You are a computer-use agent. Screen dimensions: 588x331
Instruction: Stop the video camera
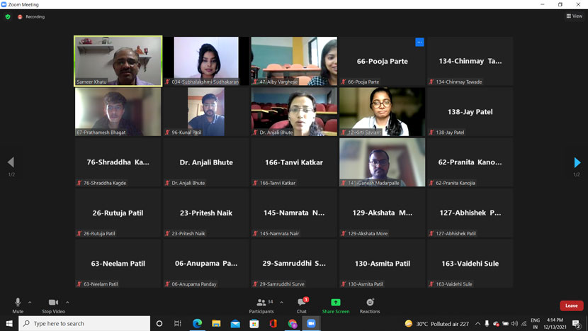[x=53, y=305]
